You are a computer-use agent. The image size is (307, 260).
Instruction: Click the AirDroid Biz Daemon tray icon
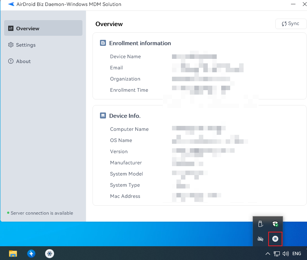275,239
